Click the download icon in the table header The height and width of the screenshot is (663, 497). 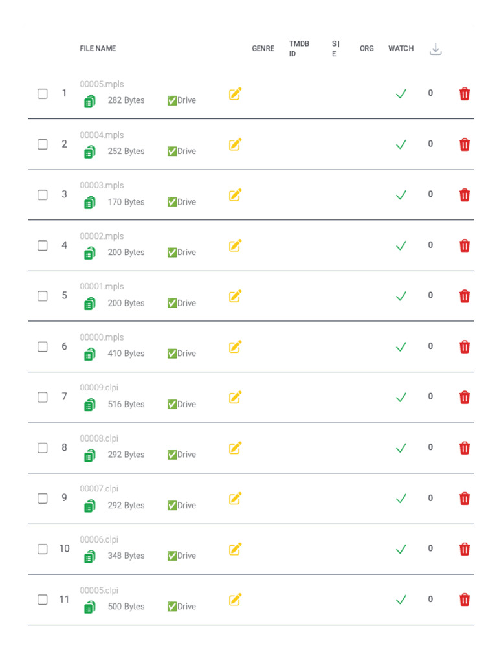click(x=436, y=49)
